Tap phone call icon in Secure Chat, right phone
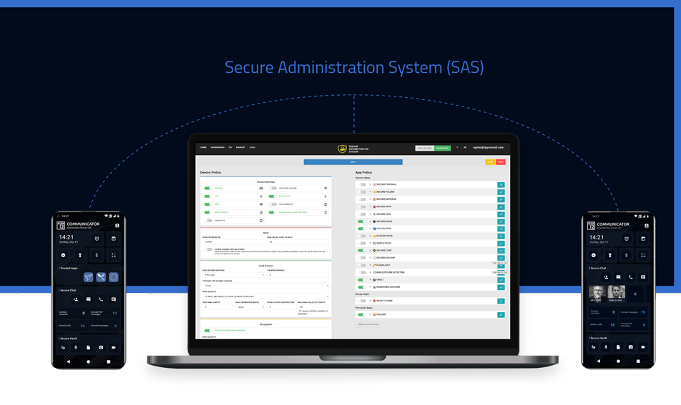 (x=631, y=276)
